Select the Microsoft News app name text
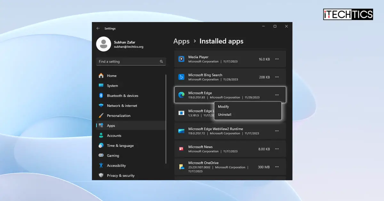The width and height of the screenshot is (384, 201). (x=200, y=147)
